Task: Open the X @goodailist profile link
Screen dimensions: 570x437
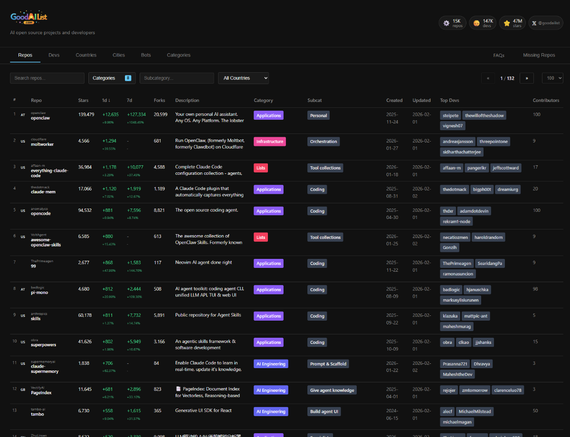Action: pos(545,23)
